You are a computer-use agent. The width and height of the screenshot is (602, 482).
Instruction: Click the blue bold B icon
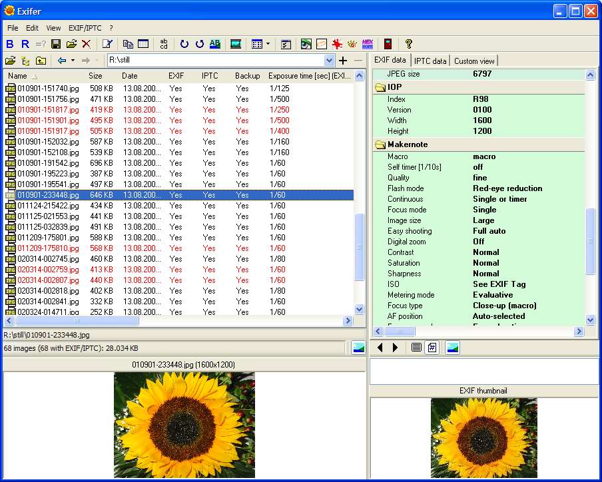point(10,45)
